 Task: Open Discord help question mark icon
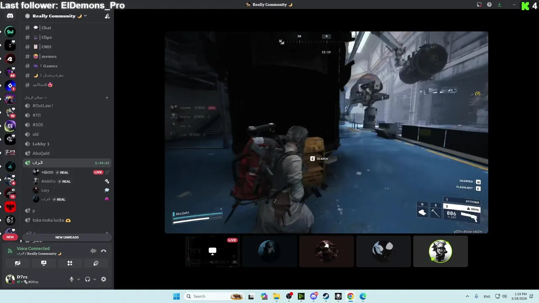click(489, 5)
